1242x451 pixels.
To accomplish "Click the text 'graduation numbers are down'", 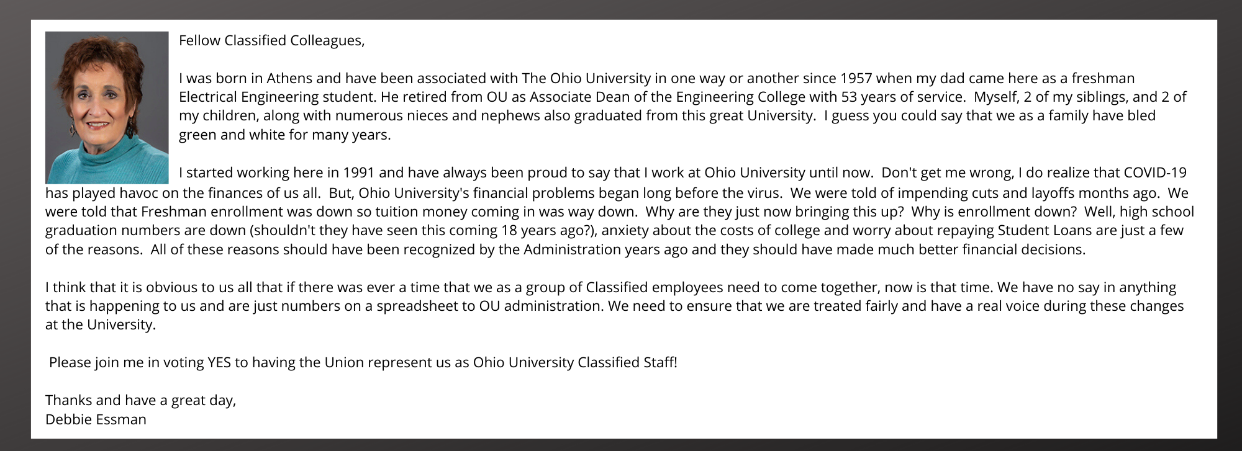I will pos(145,231).
